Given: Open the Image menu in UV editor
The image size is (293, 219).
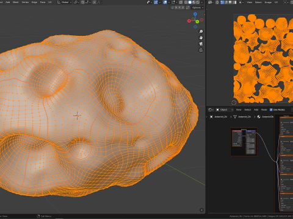Looking at the screenshot, I should [268, 2].
